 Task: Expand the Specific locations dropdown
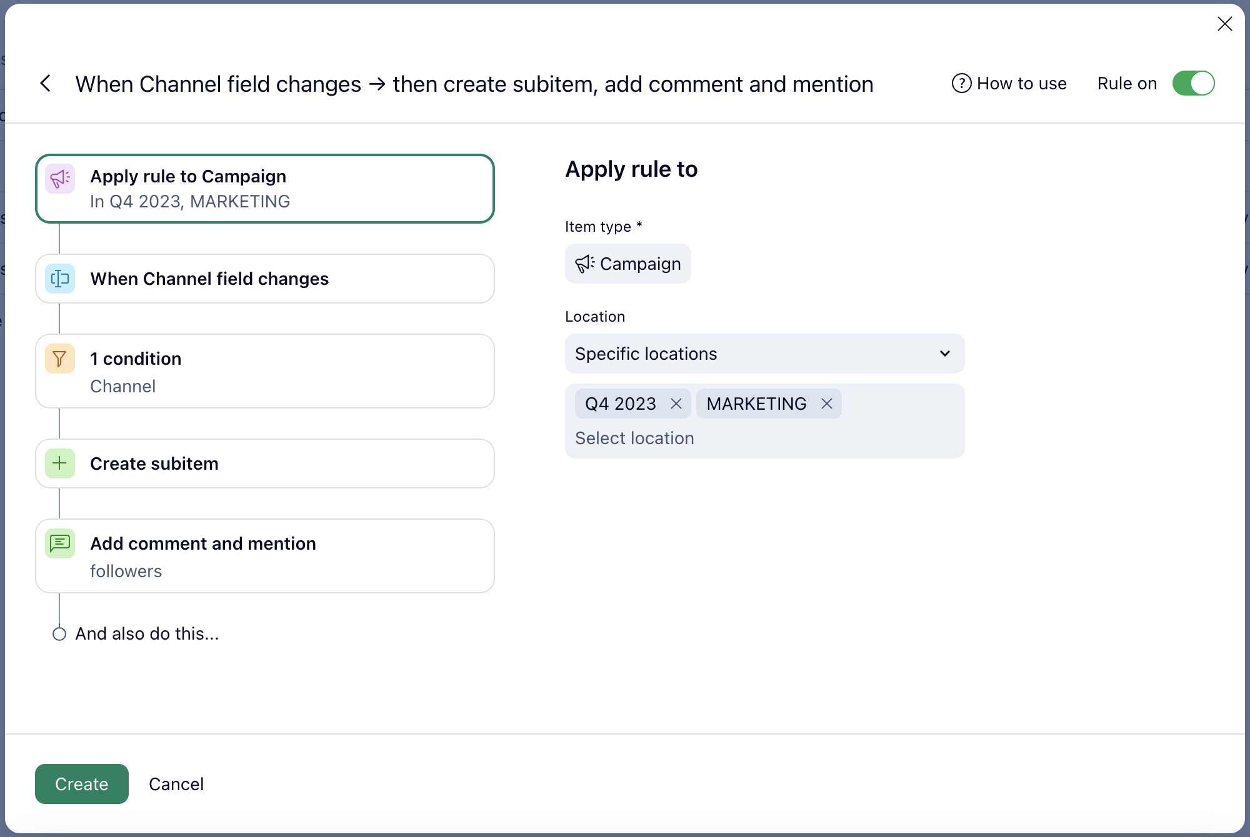click(x=764, y=354)
